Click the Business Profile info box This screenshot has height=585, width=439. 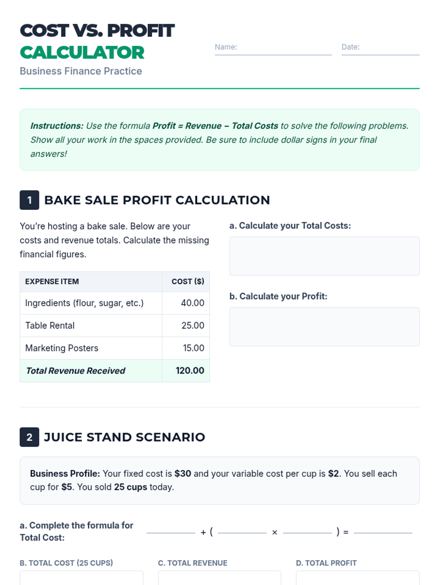(219, 480)
